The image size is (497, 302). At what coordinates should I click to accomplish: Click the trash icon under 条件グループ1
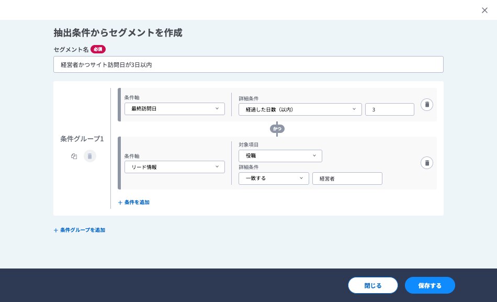[x=90, y=156]
